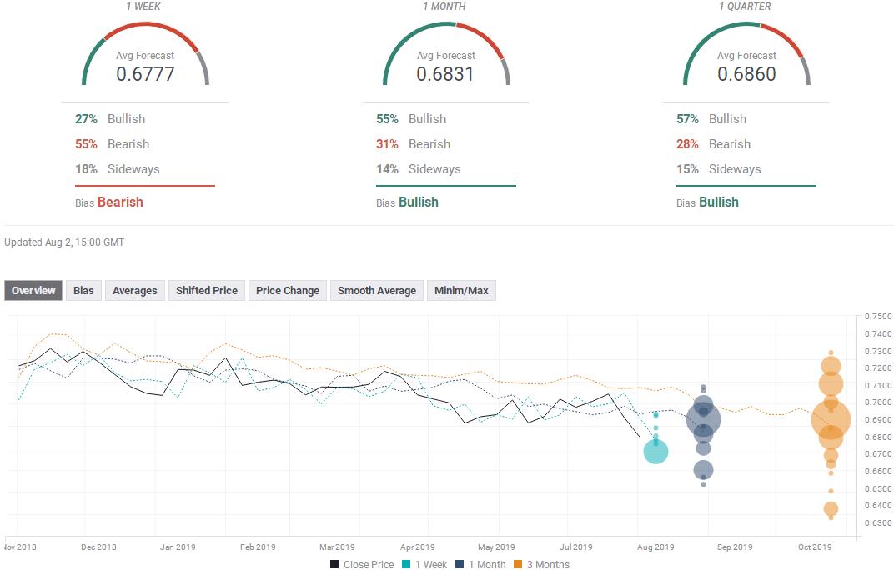
Task: Switch to the Bias tab
Action: [x=83, y=291]
